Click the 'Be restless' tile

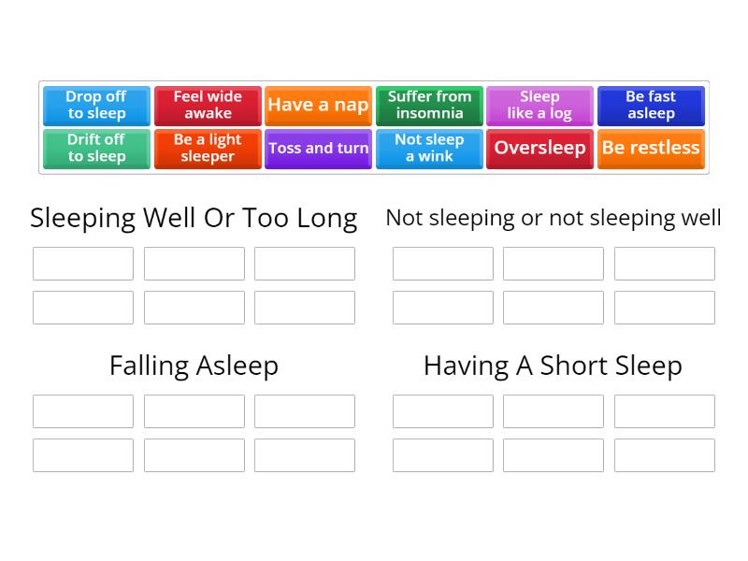click(651, 149)
